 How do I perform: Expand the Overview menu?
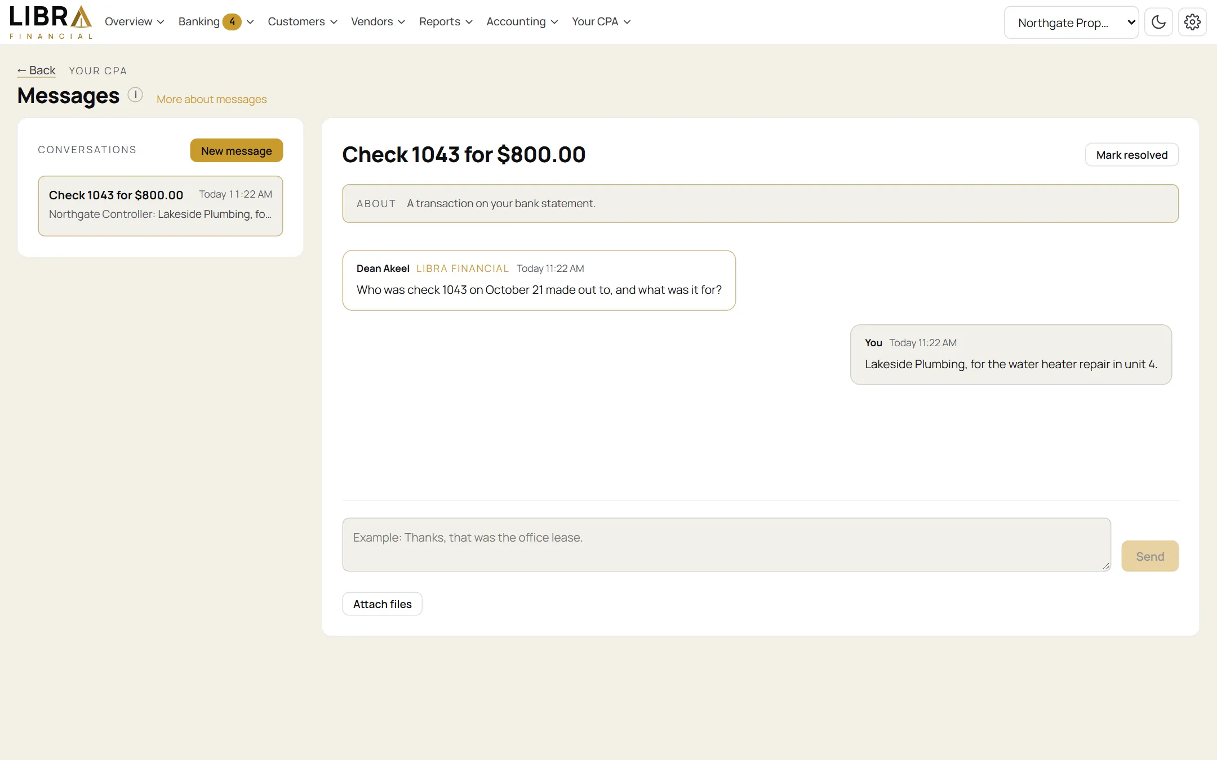[134, 21]
